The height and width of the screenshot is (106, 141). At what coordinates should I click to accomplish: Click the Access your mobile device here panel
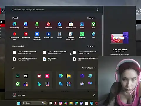[x=120, y=51]
